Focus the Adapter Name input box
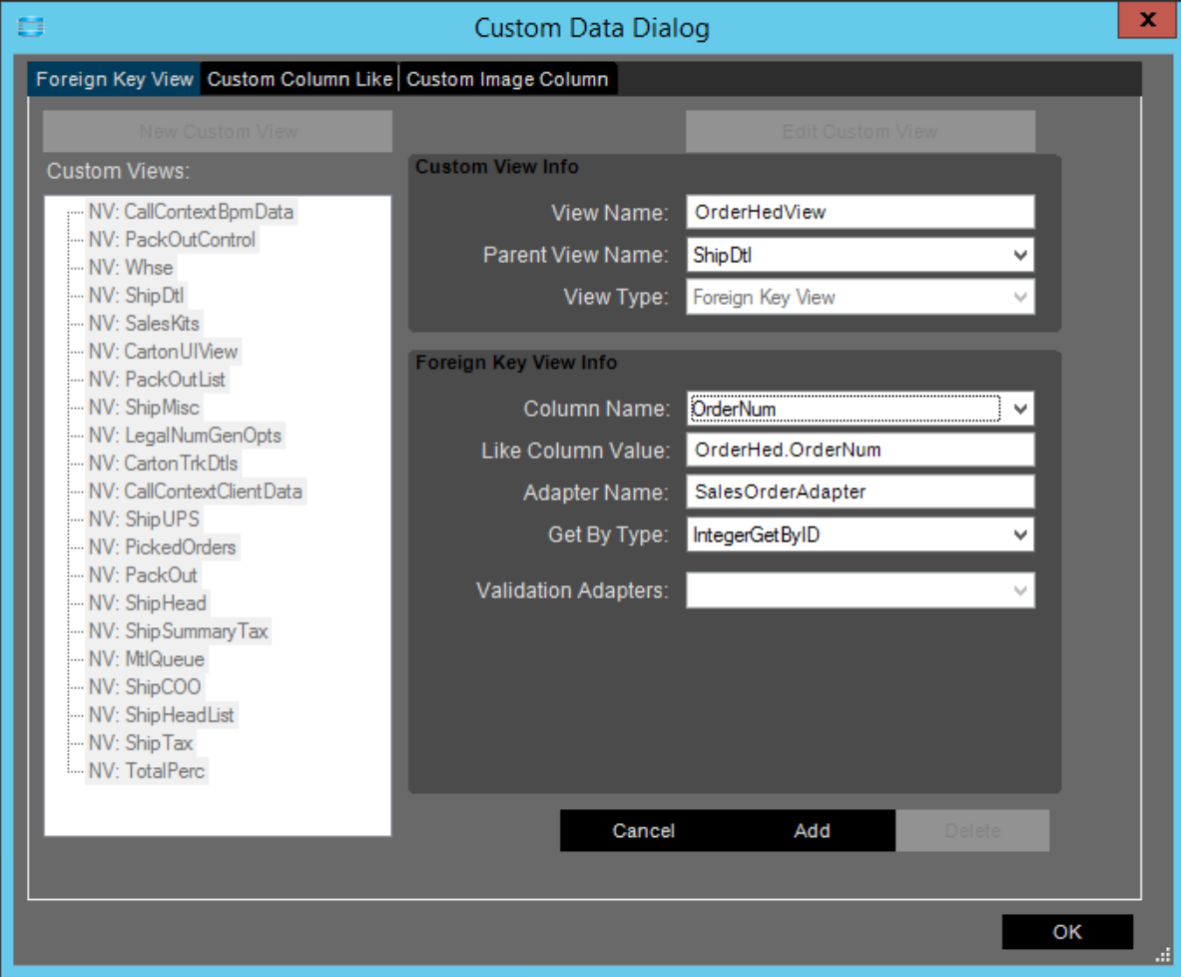This screenshot has height=977, width=1181. tap(860, 492)
